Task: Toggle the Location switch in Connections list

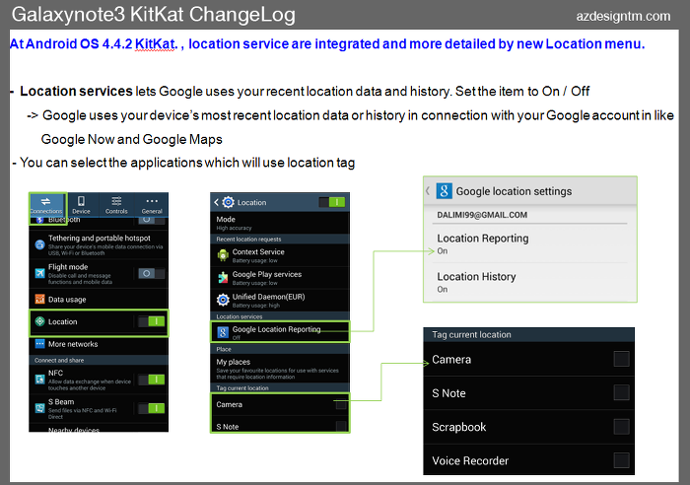Action: coord(152,321)
